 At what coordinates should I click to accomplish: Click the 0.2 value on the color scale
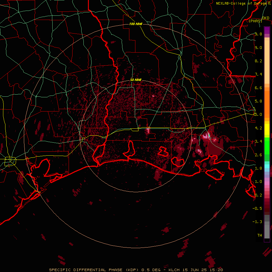[x=258, y=195]
